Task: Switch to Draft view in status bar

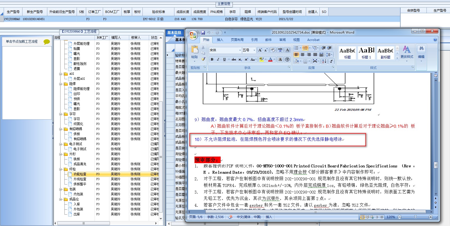Action: 382,217
